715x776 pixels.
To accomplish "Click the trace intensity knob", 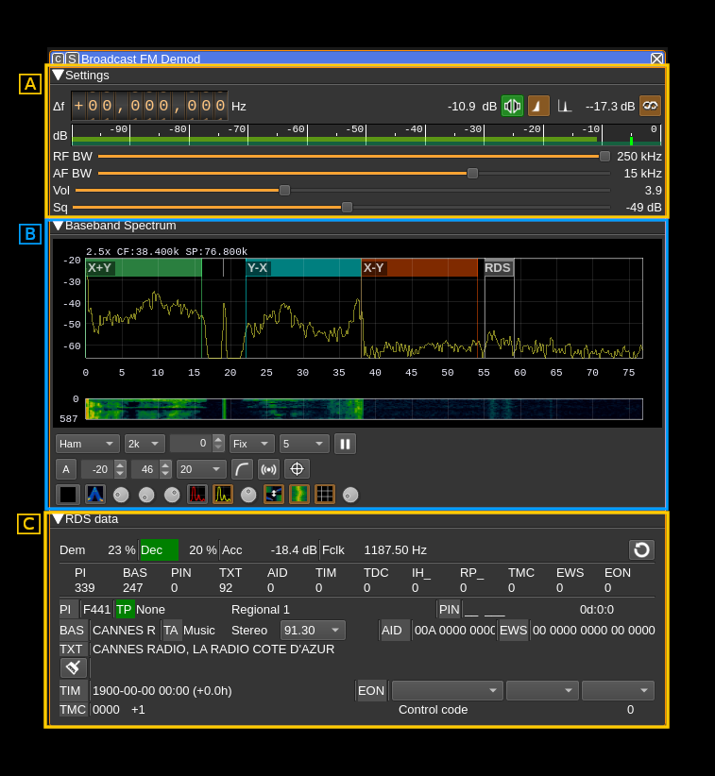I will (x=248, y=495).
